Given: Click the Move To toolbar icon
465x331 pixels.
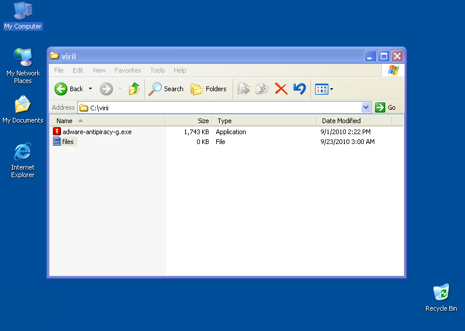Looking at the screenshot, I should 244,89.
